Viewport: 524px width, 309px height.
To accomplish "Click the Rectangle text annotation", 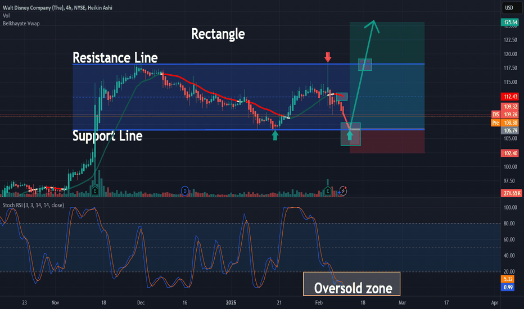I will click(218, 34).
